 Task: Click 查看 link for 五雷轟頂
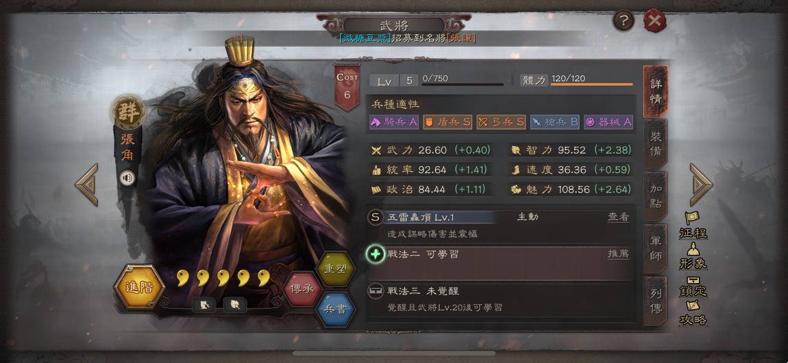tap(618, 217)
